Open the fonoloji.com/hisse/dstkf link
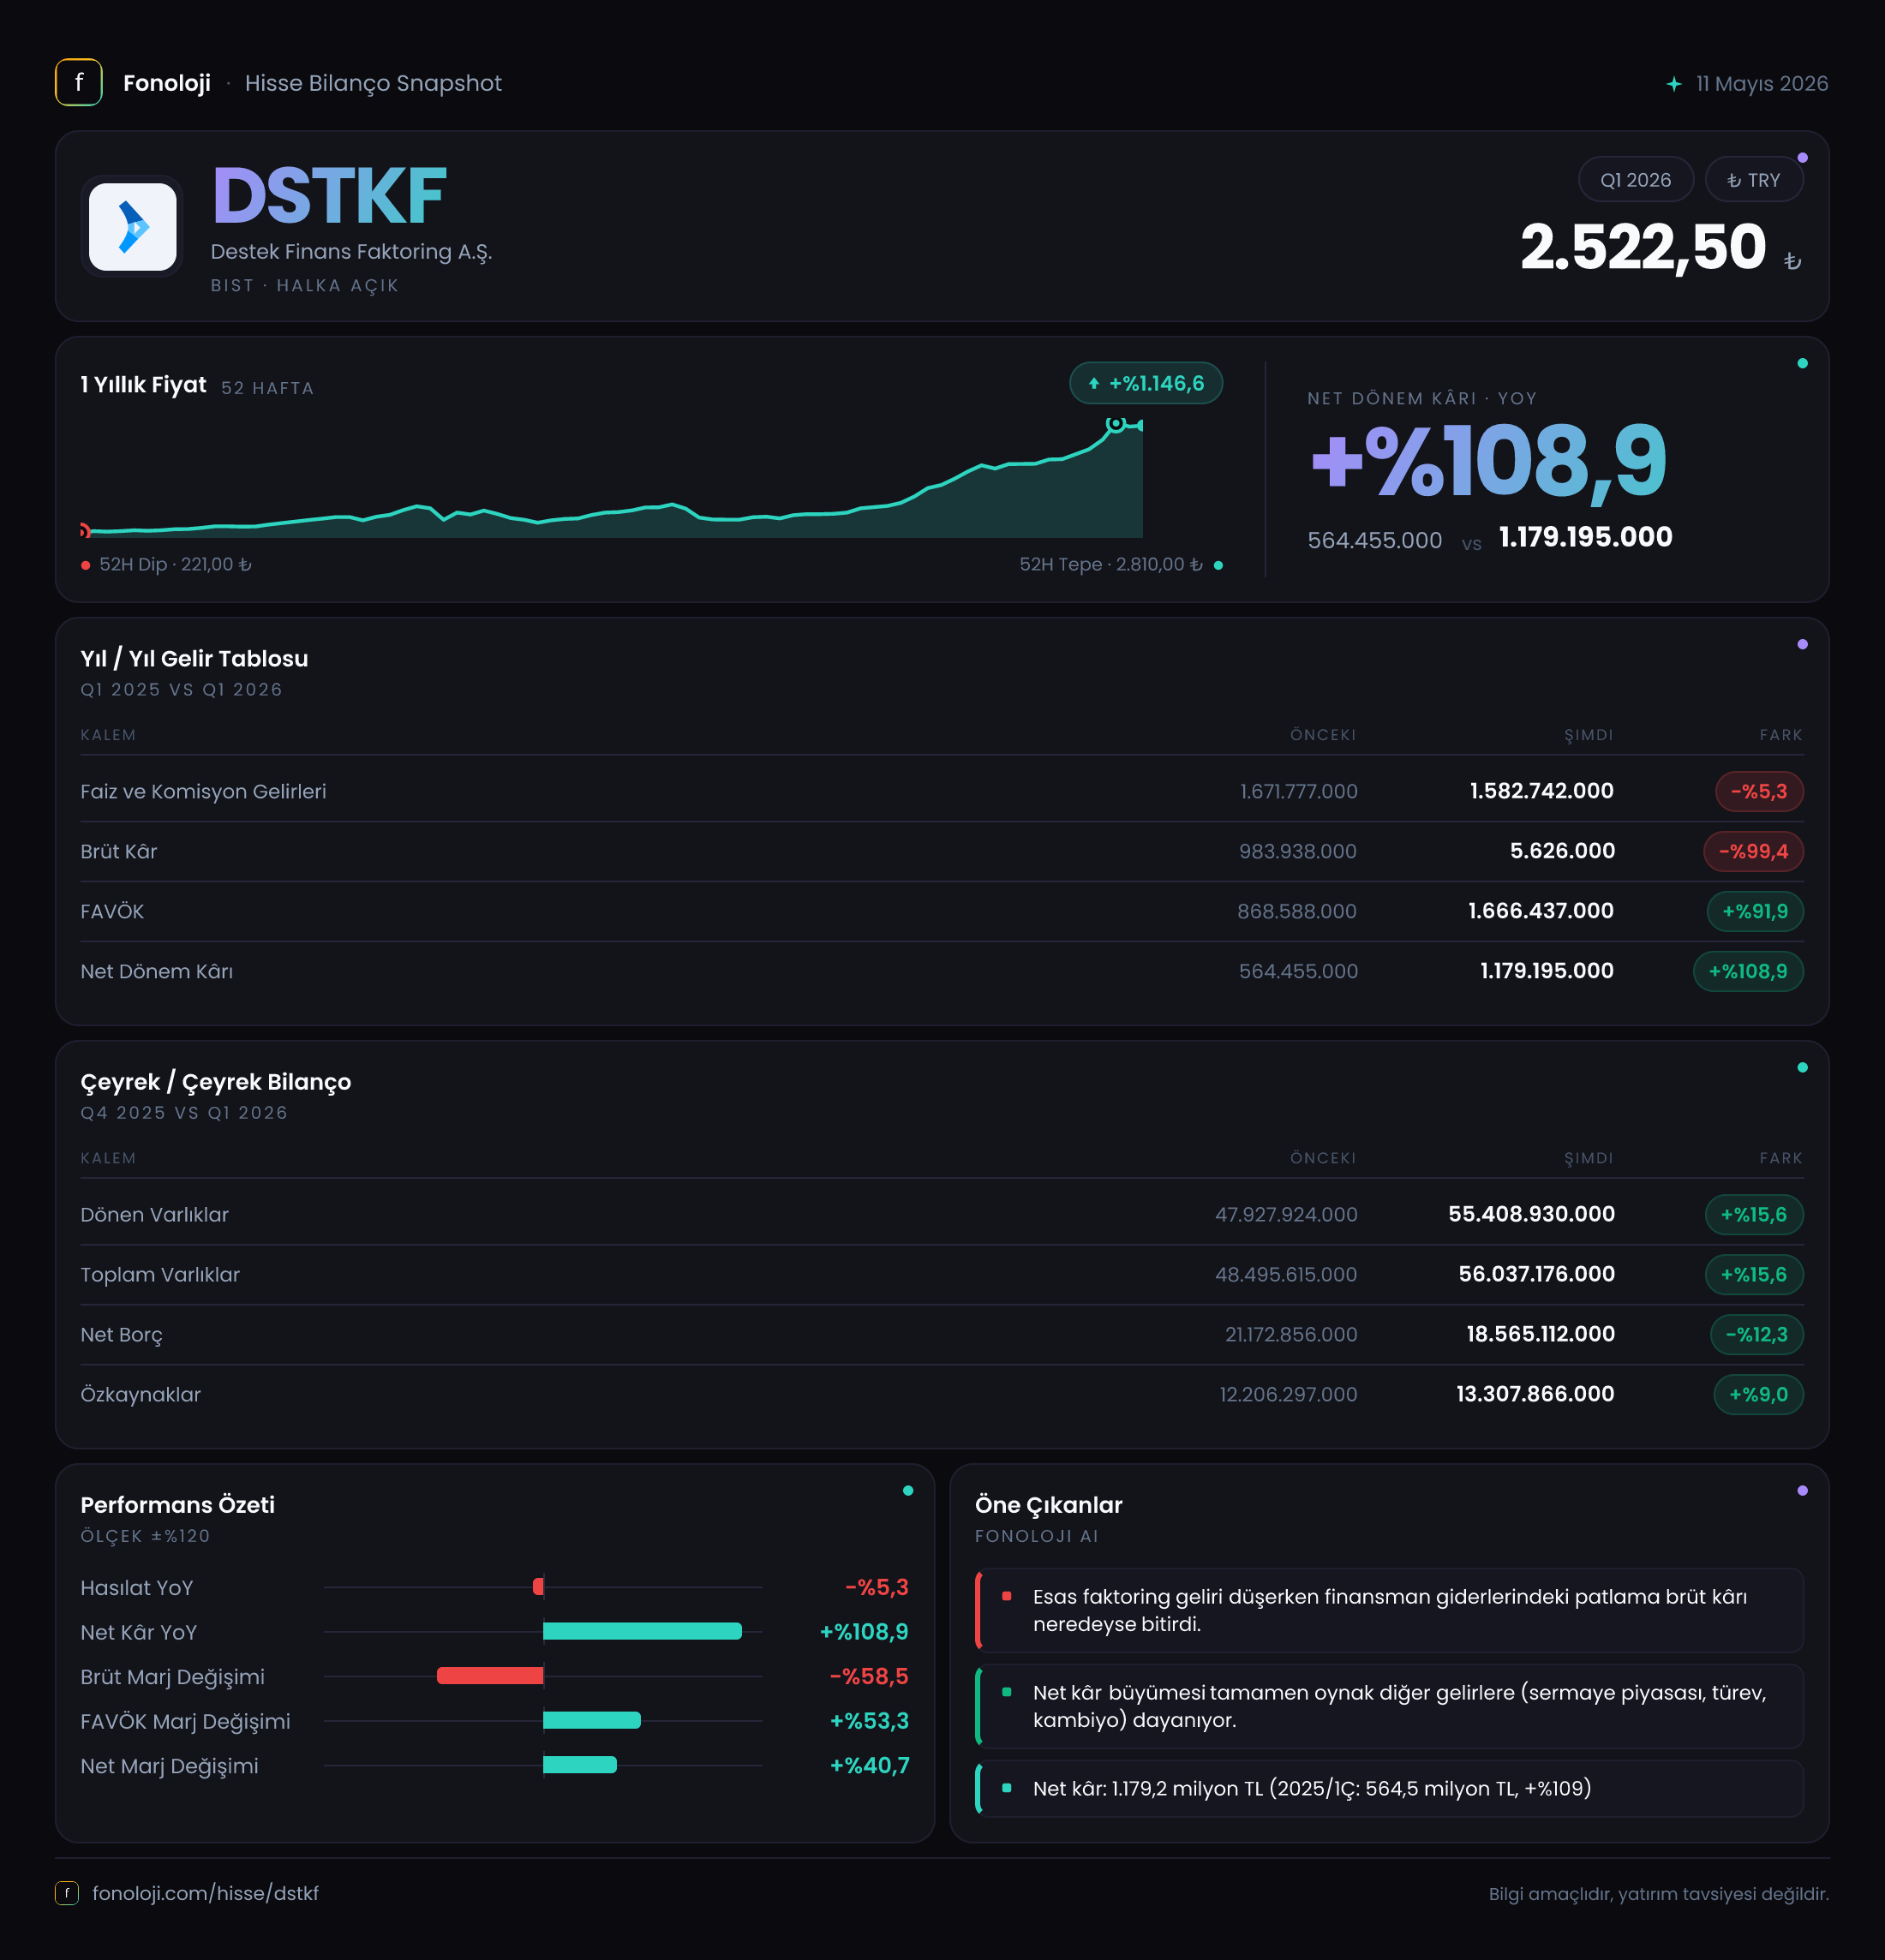The width and height of the screenshot is (1885, 1960). click(205, 1893)
